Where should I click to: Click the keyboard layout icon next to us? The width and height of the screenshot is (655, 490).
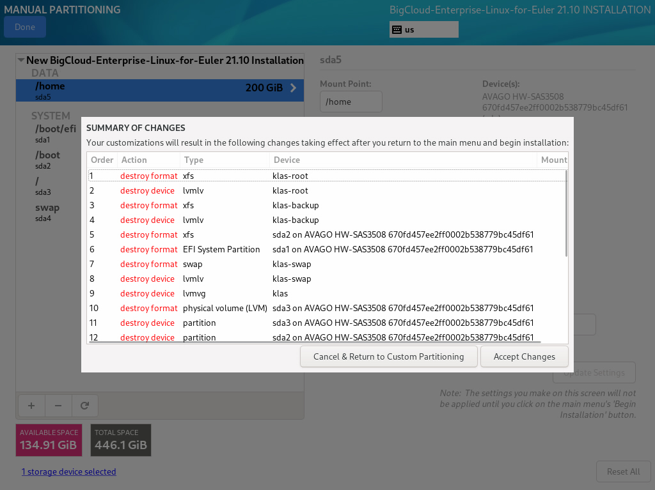(x=397, y=29)
